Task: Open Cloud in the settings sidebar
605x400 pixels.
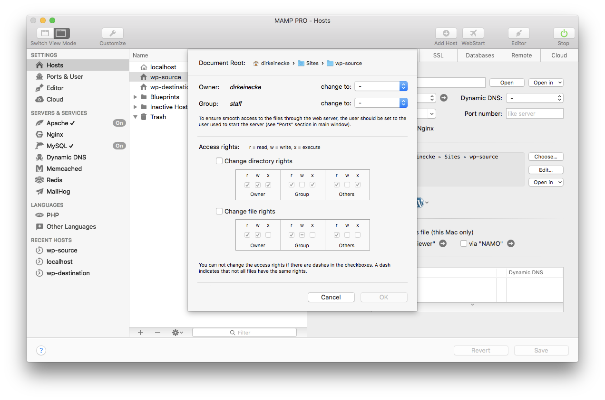Action: coord(78,99)
